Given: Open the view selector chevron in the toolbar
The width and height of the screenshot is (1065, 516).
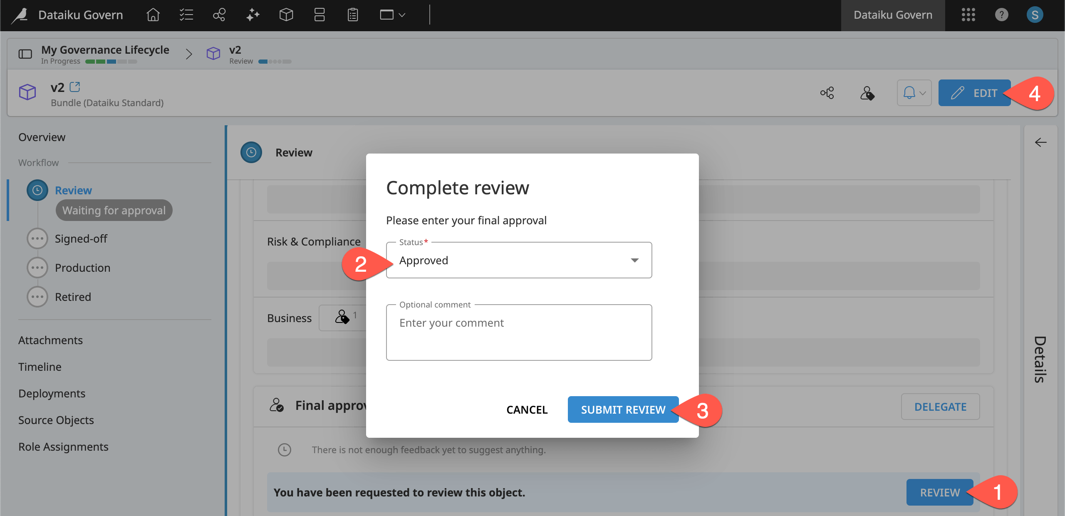Looking at the screenshot, I should [391, 15].
